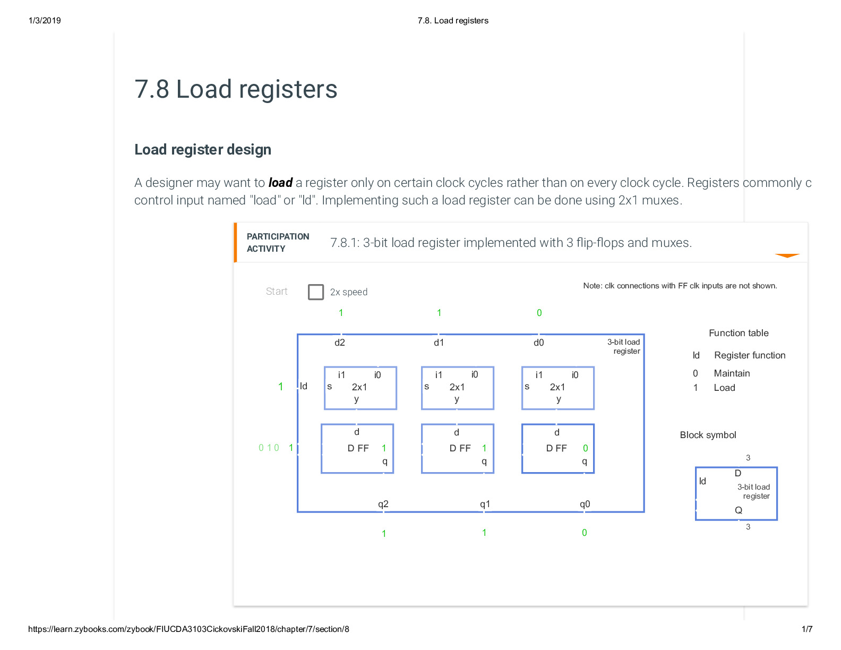
Task: Click the 'Function table' heading
Action: 739,333
